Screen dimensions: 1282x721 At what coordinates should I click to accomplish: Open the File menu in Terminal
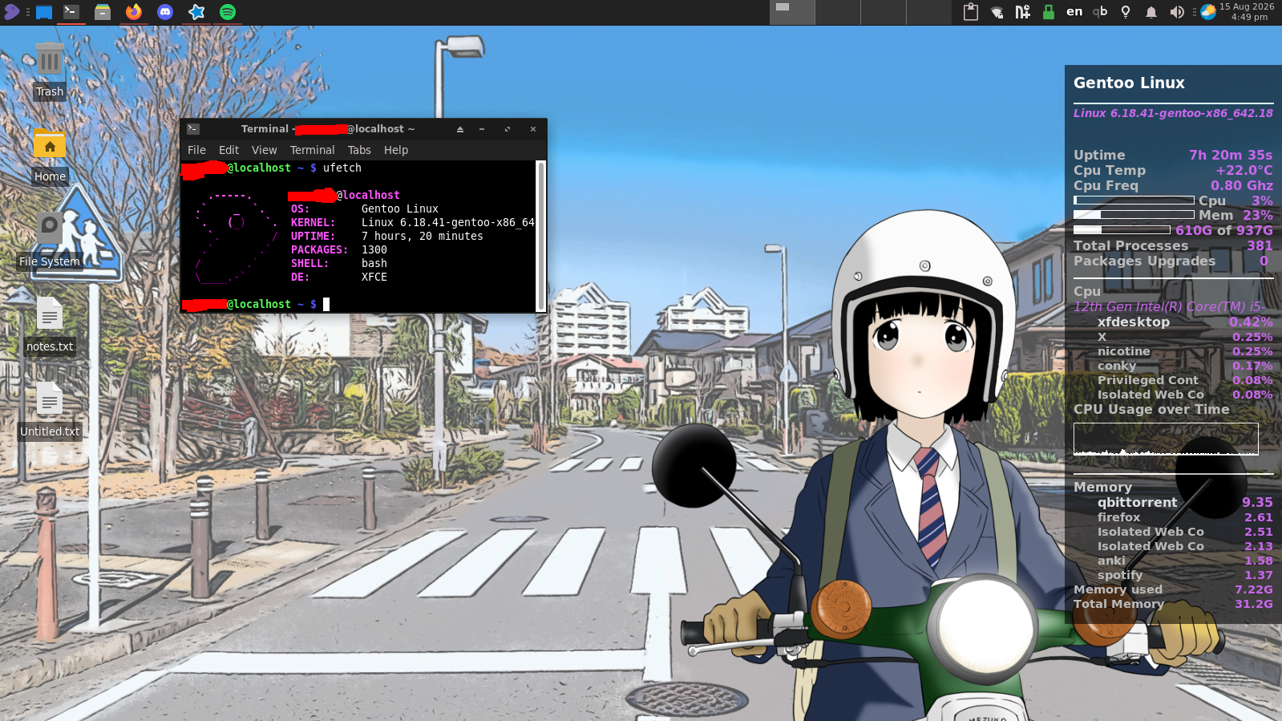[x=196, y=150]
